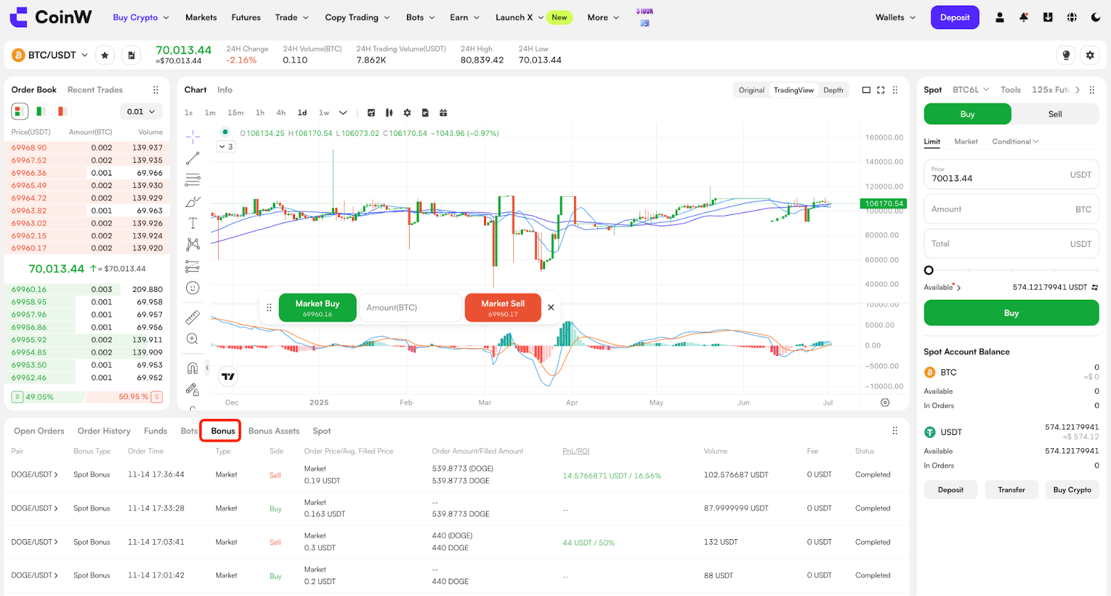Open the trading guide document icon beside the star

click(131, 55)
